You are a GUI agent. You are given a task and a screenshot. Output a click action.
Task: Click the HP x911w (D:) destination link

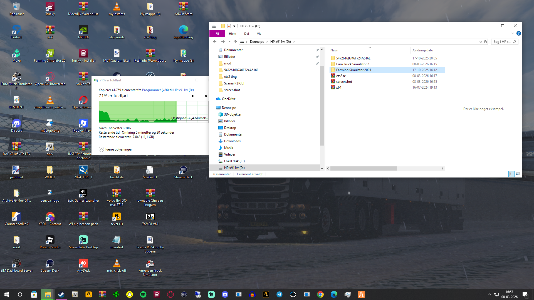[x=184, y=90]
